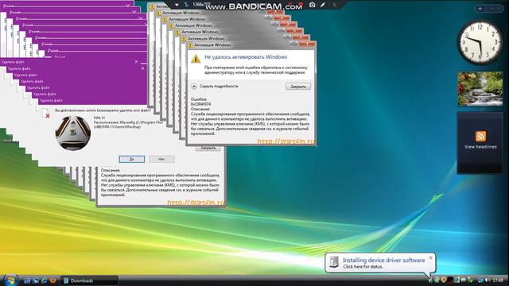Launch the orange round quick launch icon
The height and width of the screenshot is (286, 509).
pyautogui.click(x=52, y=280)
